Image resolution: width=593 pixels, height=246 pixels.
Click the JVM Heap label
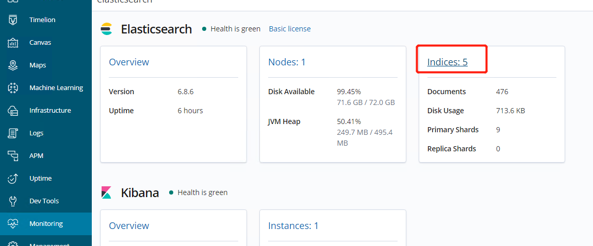click(284, 121)
